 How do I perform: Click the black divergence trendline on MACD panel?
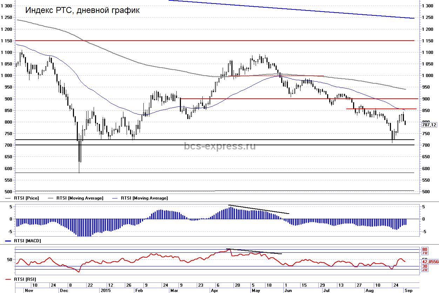[x=259, y=209]
